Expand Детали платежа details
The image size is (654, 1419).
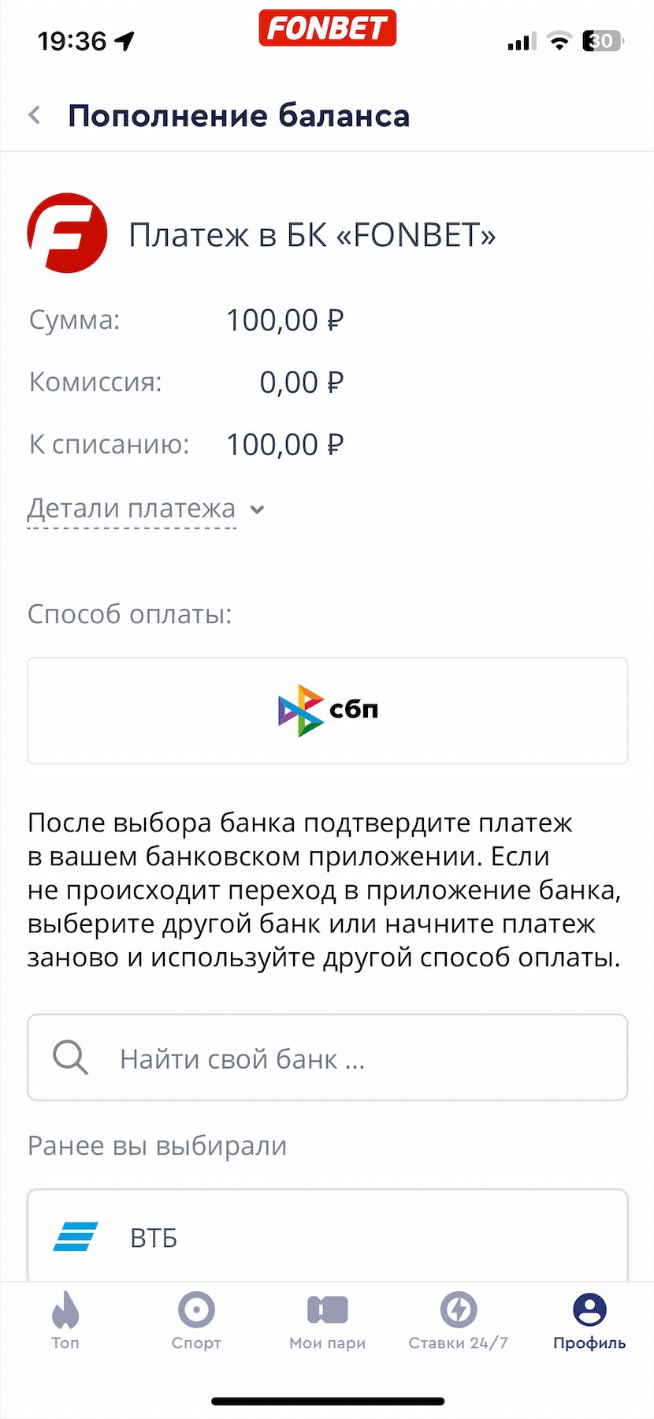click(132, 509)
